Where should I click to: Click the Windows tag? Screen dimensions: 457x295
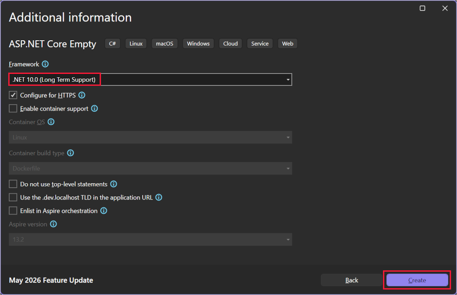click(x=198, y=43)
